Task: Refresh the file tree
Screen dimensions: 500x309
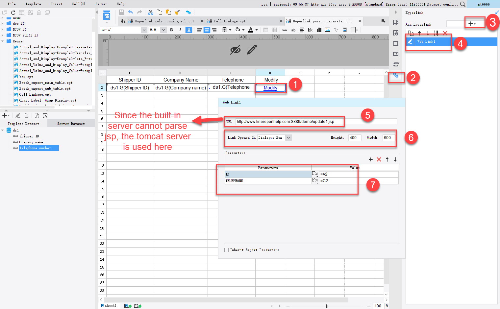Action: (13, 12)
